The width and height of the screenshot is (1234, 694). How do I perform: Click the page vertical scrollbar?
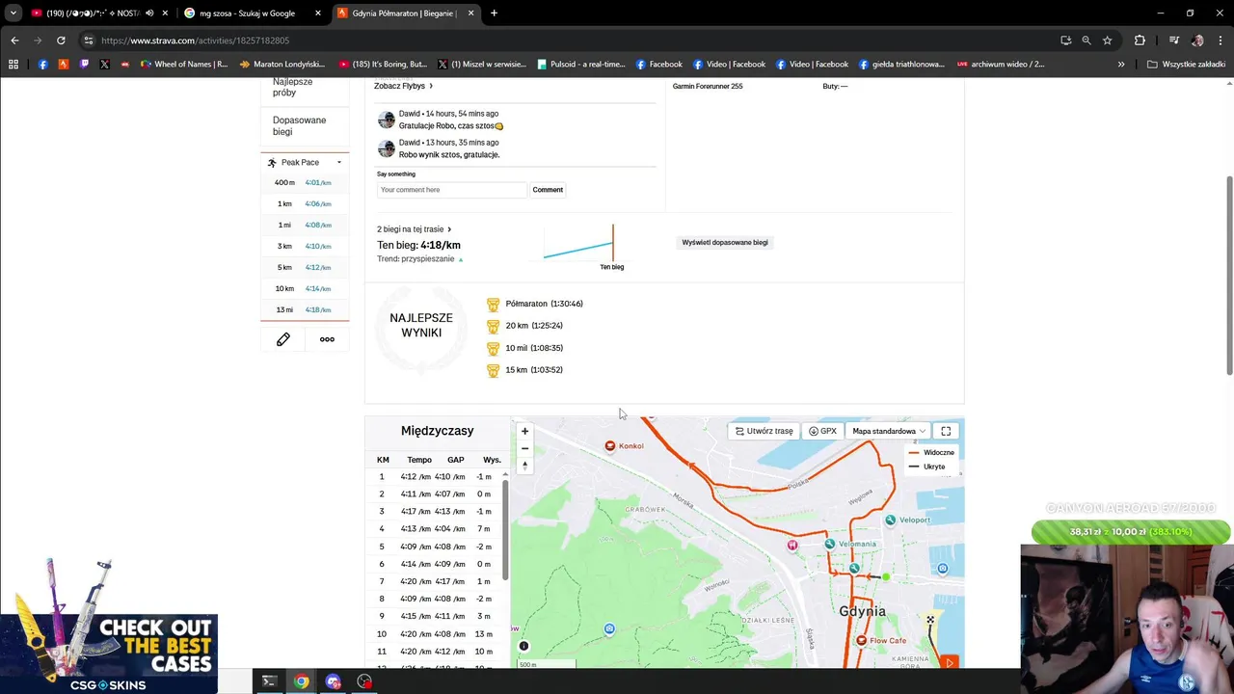click(x=1229, y=277)
